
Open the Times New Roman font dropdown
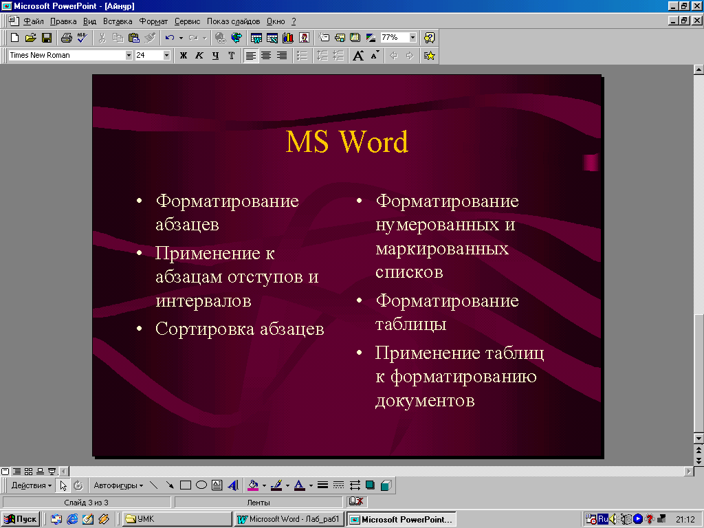point(129,55)
